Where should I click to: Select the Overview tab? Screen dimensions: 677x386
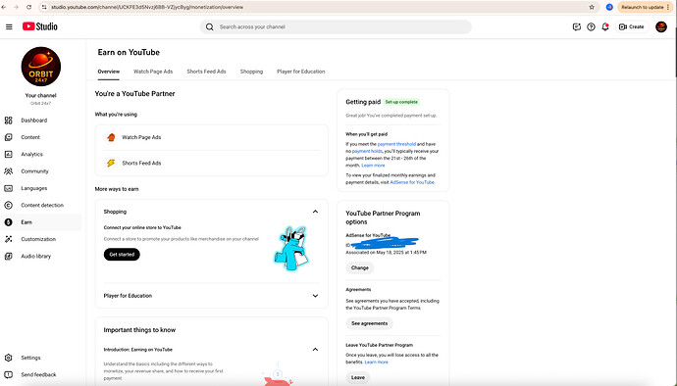[x=108, y=72]
